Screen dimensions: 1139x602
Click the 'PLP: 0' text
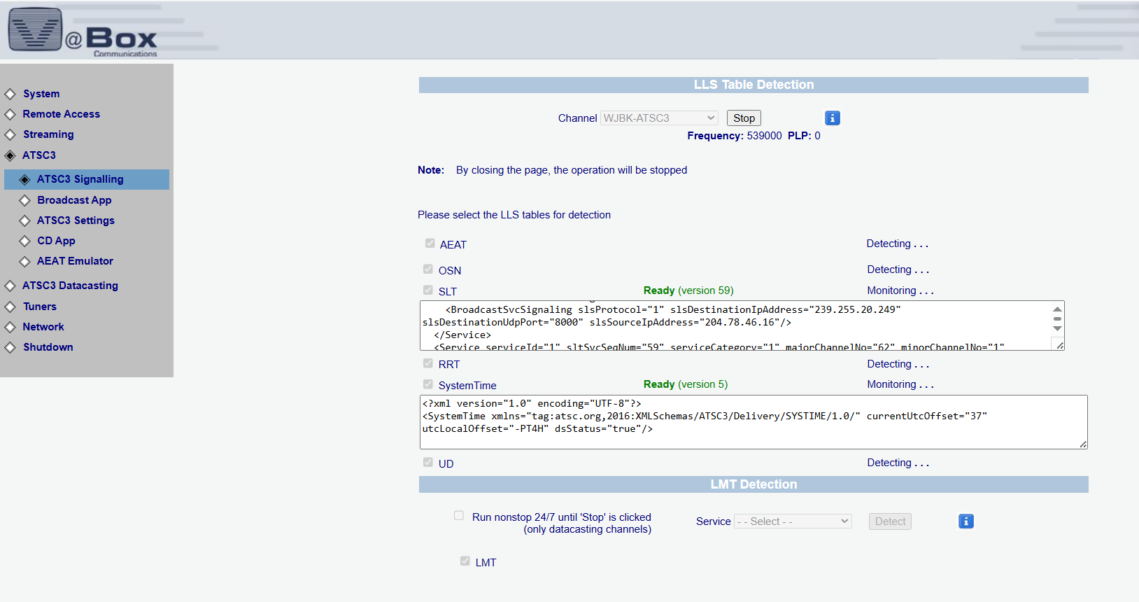tap(804, 136)
